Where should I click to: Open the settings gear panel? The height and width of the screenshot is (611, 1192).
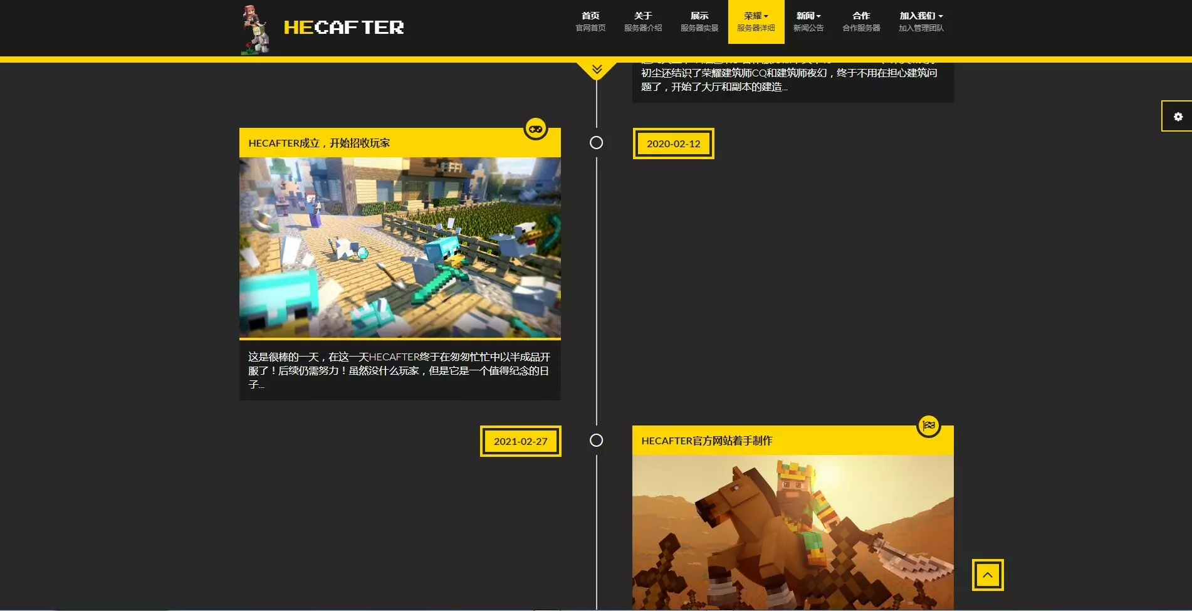[x=1178, y=117]
